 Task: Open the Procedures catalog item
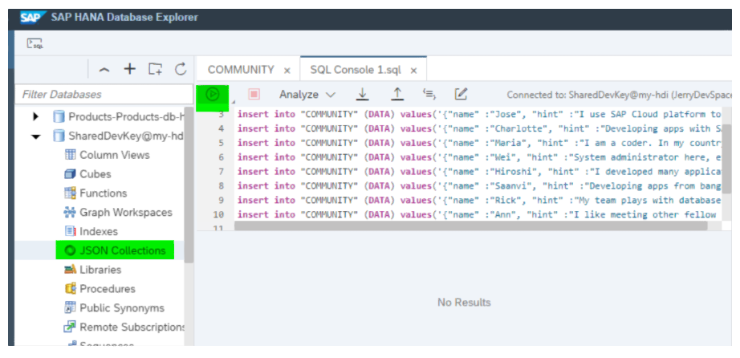click(108, 289)
